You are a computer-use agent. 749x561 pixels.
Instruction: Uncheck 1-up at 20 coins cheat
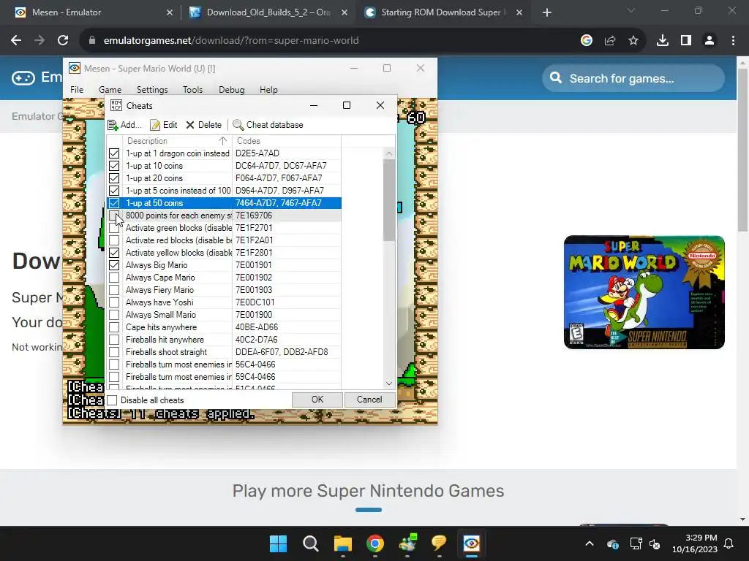click(113, 178)
